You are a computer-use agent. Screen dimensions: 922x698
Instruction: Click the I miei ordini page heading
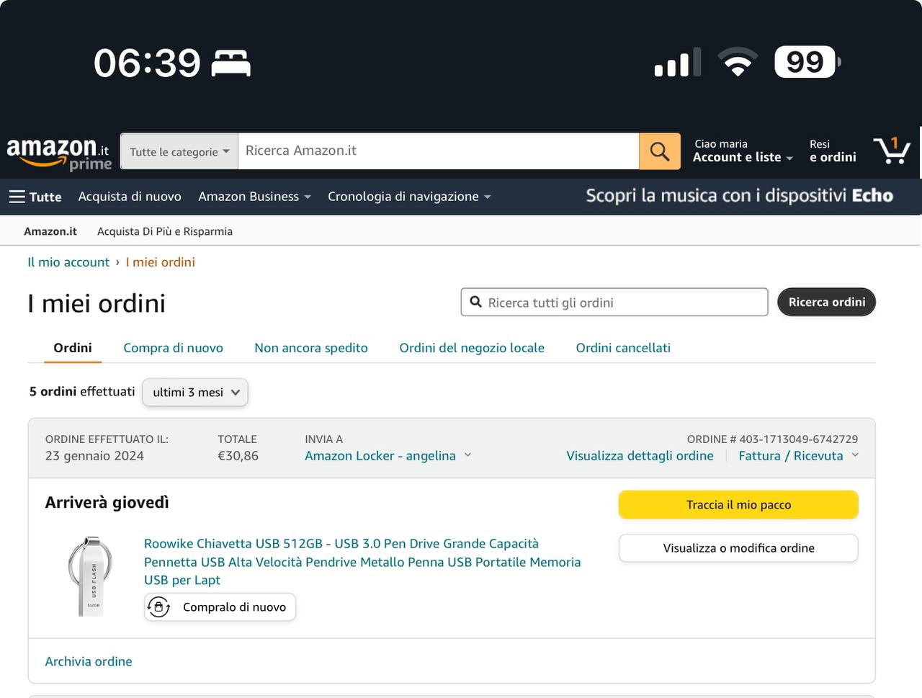[x=97, y=303]
